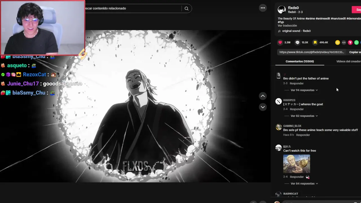Viewport: 361px width, 203px height.
Task: Open the three-dots more options menu
Action: click(x=263, y=8)
